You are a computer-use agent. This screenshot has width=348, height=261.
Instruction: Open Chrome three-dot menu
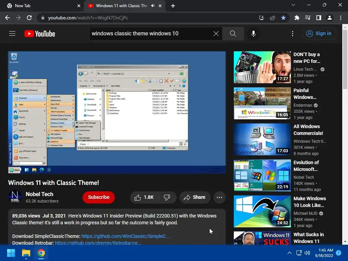click(341, 18)
